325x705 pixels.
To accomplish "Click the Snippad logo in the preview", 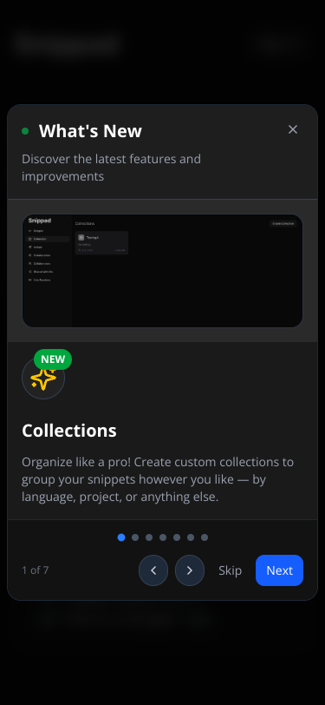I will (x=40, y=221).
